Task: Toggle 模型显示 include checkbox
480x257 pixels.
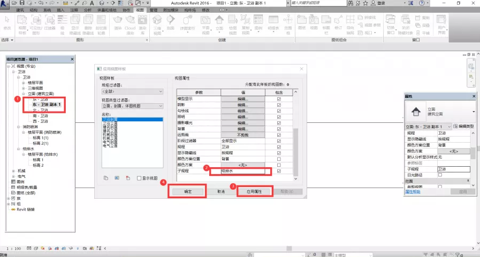Action: tap(279, 99)
